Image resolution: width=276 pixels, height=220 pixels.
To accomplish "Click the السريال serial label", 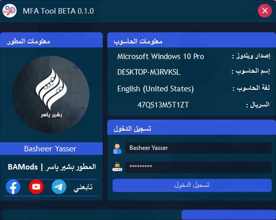I will click(x=258, y=105).
